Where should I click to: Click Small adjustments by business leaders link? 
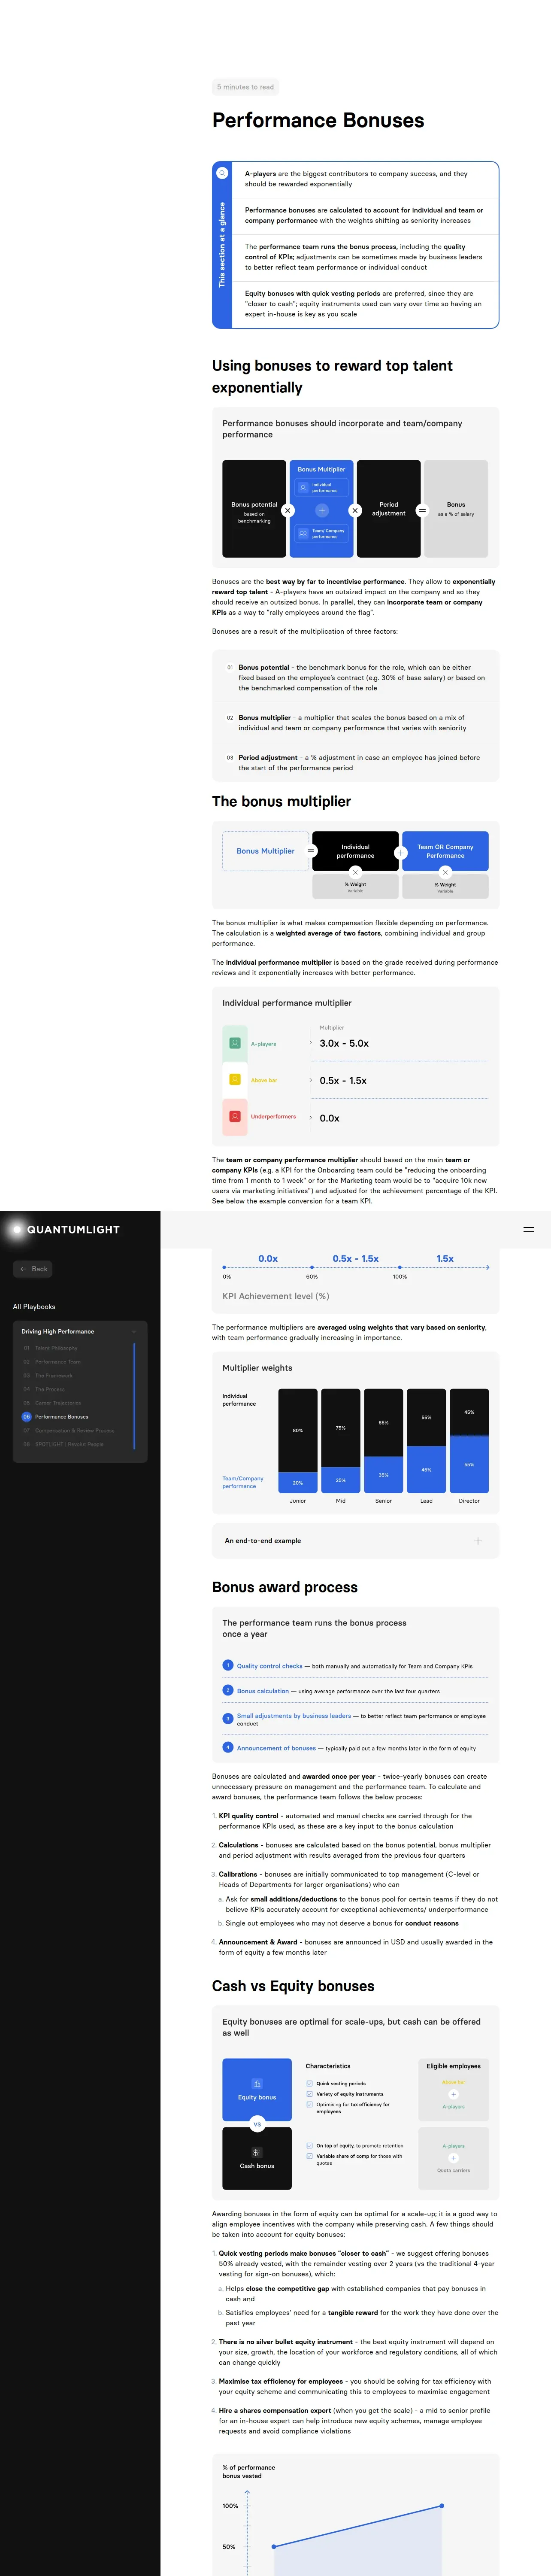[294, 1715]
